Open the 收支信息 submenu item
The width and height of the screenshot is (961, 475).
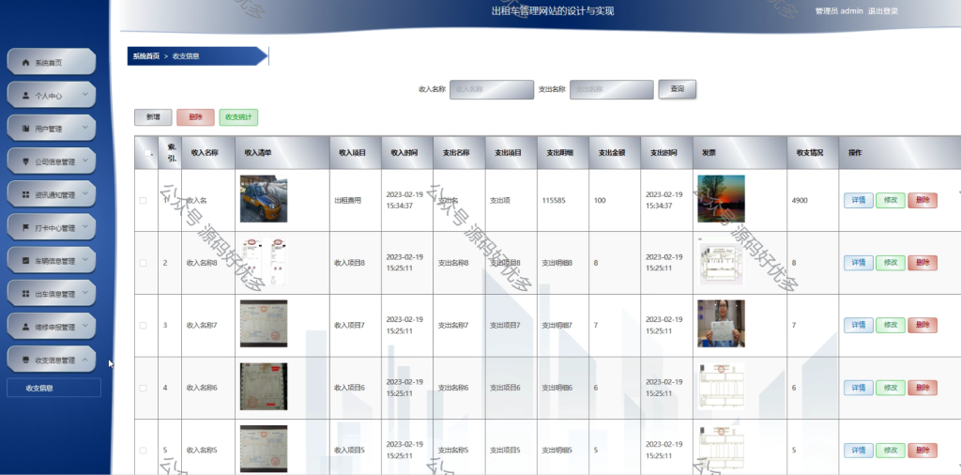(53, 388)
